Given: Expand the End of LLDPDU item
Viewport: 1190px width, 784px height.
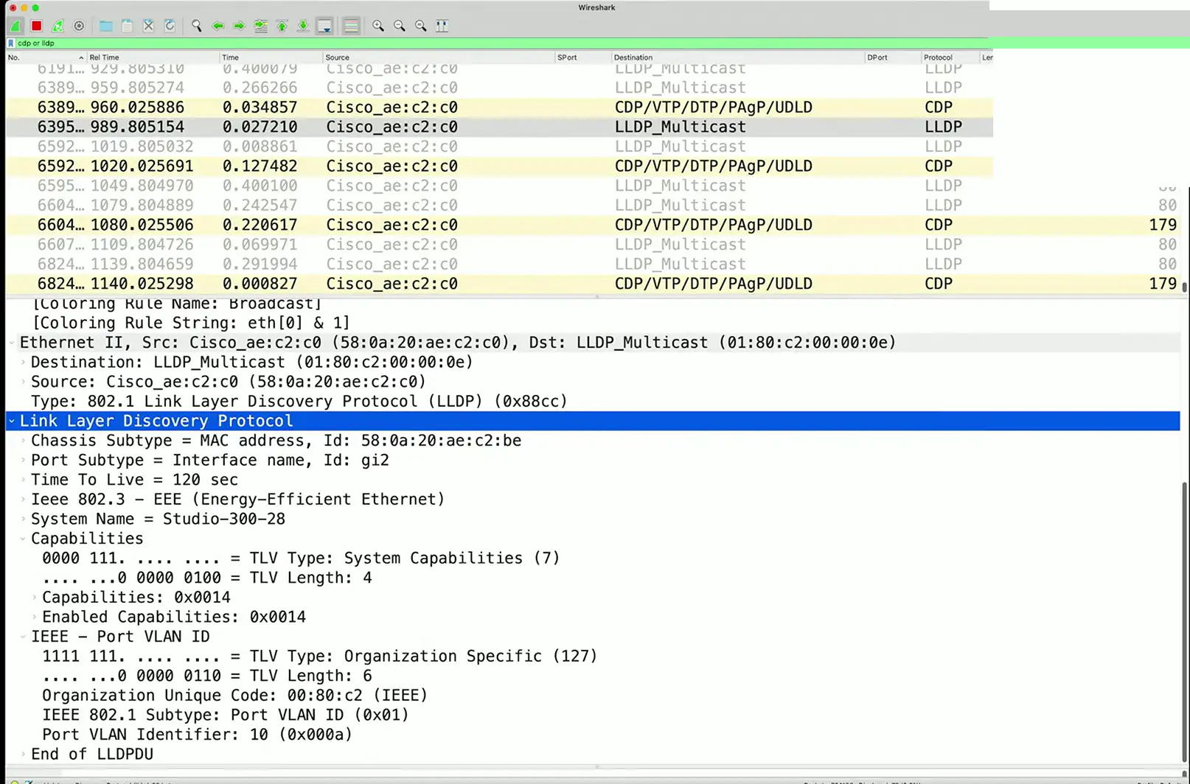Looking at the screenshot, I should (24, 755).
